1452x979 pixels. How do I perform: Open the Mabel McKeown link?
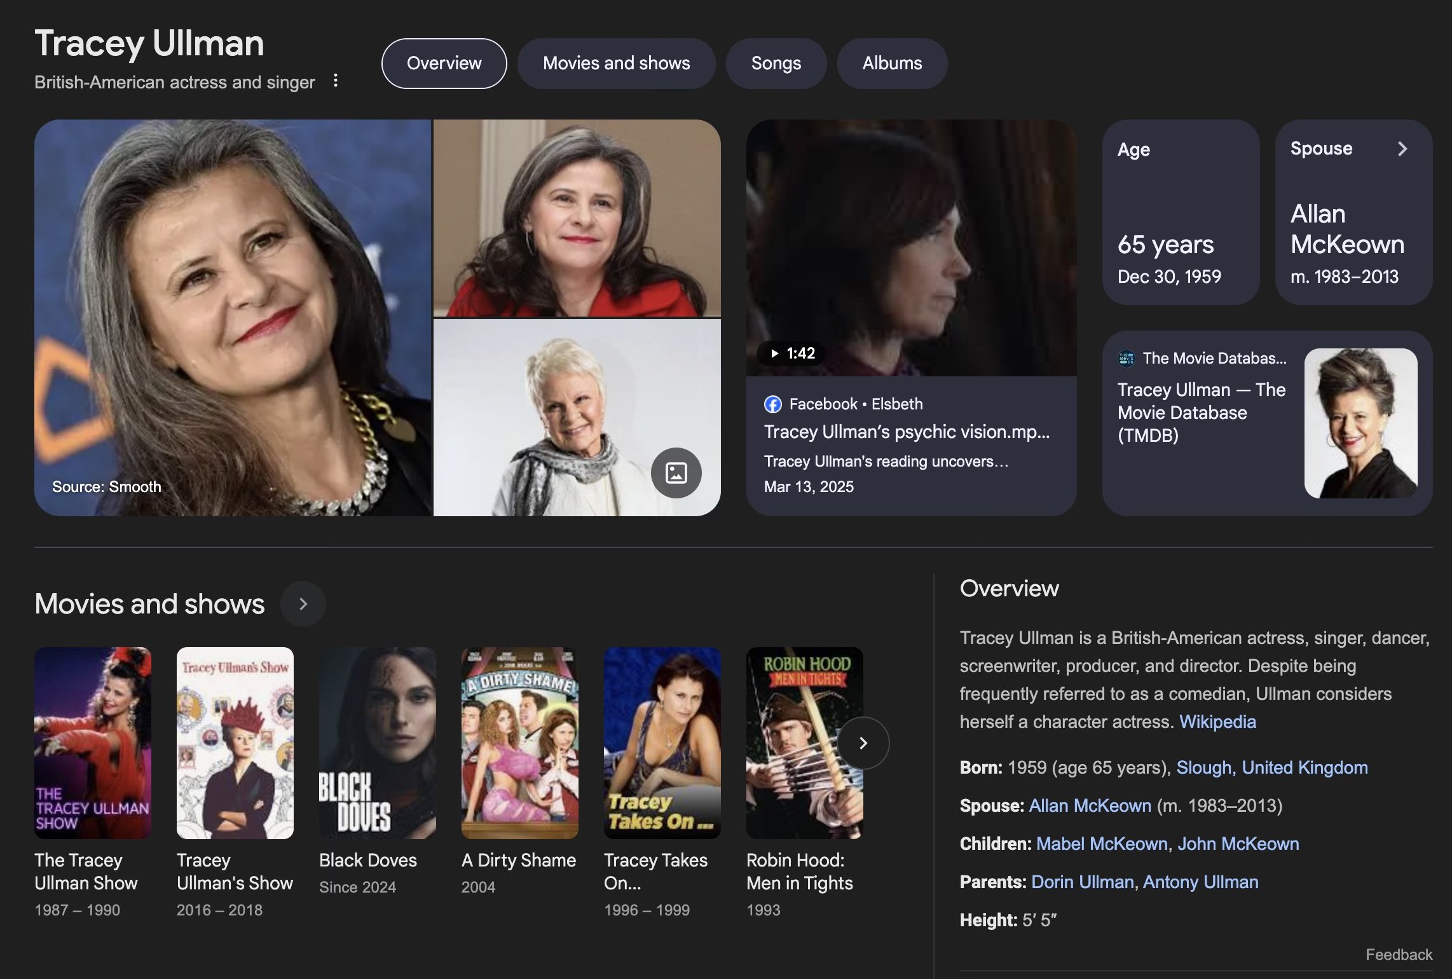coord(1102,844)
